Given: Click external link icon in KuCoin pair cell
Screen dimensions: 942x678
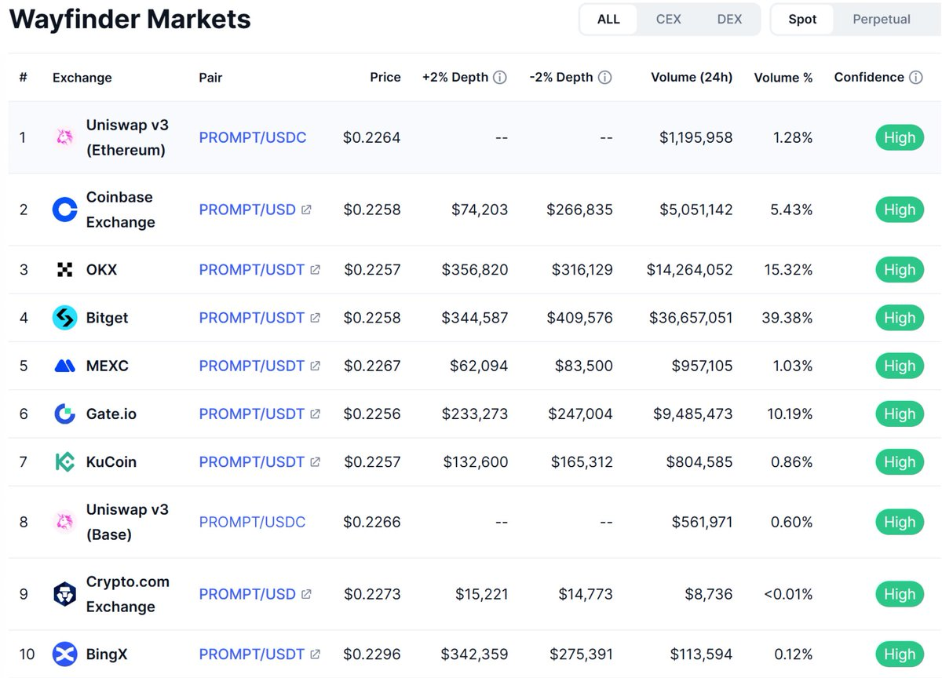Looking at the screenshot, I should (316, 462).
